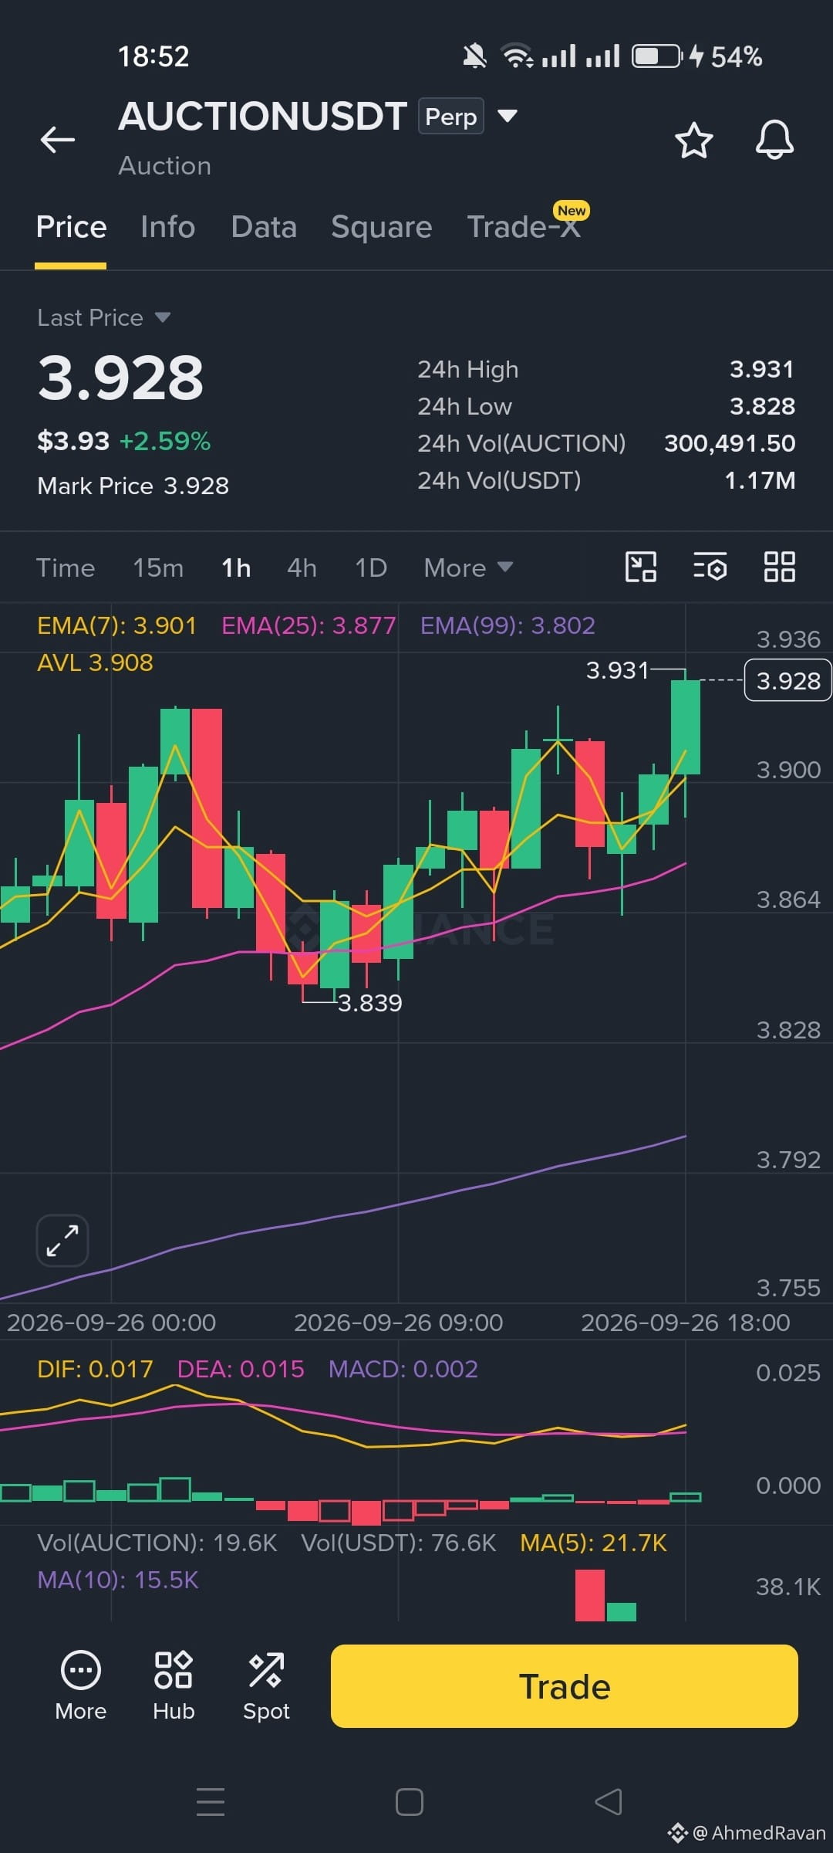Open the chart layout grid icon
The width and height of the screenshot is (833, 1853).
click(779, 567)
